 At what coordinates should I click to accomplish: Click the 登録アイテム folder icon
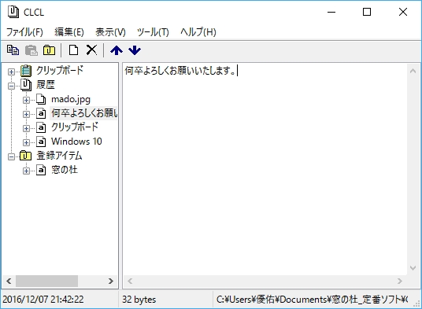pos(25,156)
